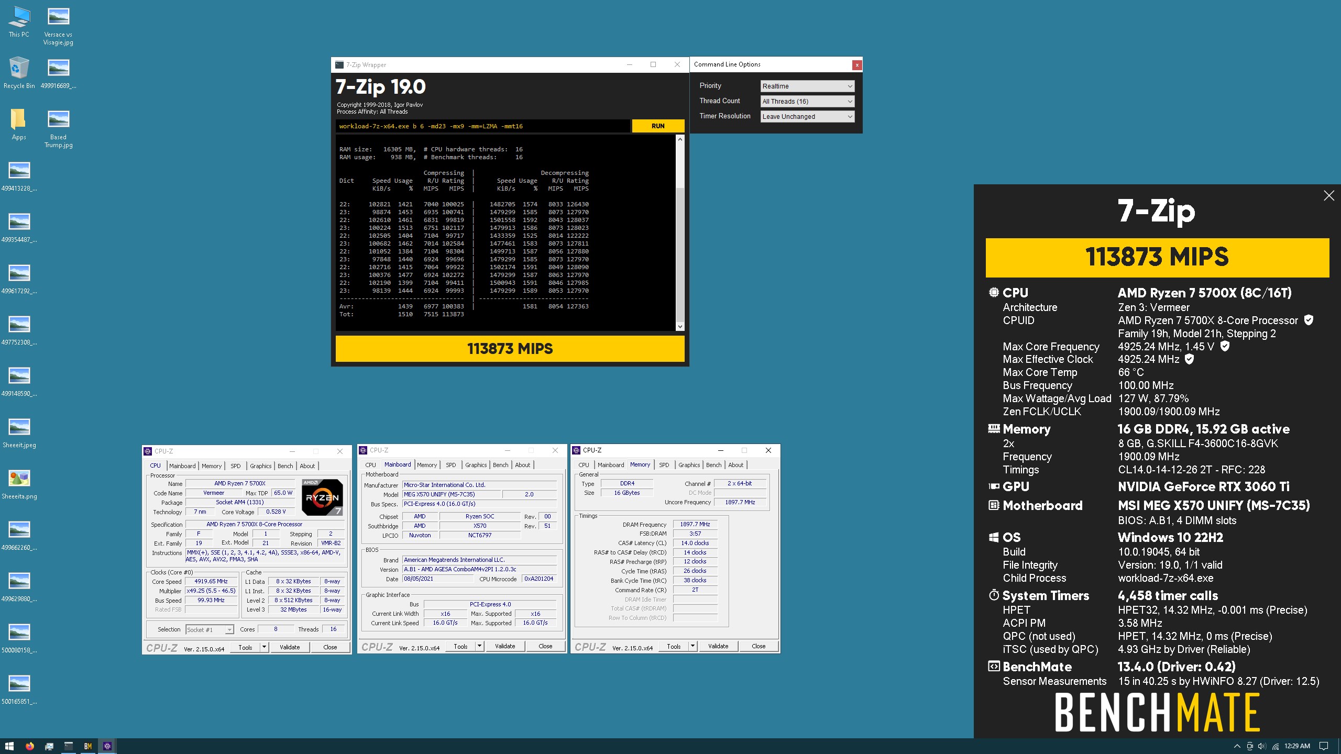Switch to Memory tab in first CPU-Z window

click(x=212, y=466)
